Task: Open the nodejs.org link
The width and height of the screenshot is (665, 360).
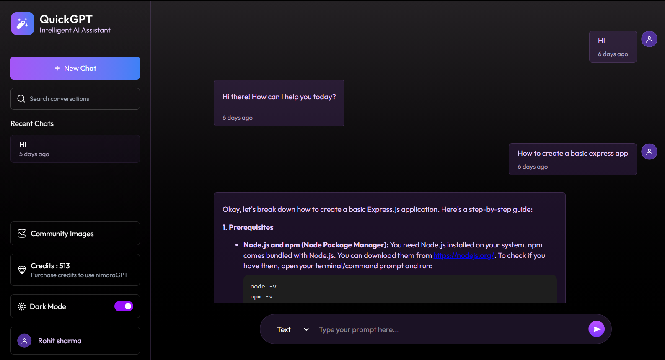Action: 463,255
